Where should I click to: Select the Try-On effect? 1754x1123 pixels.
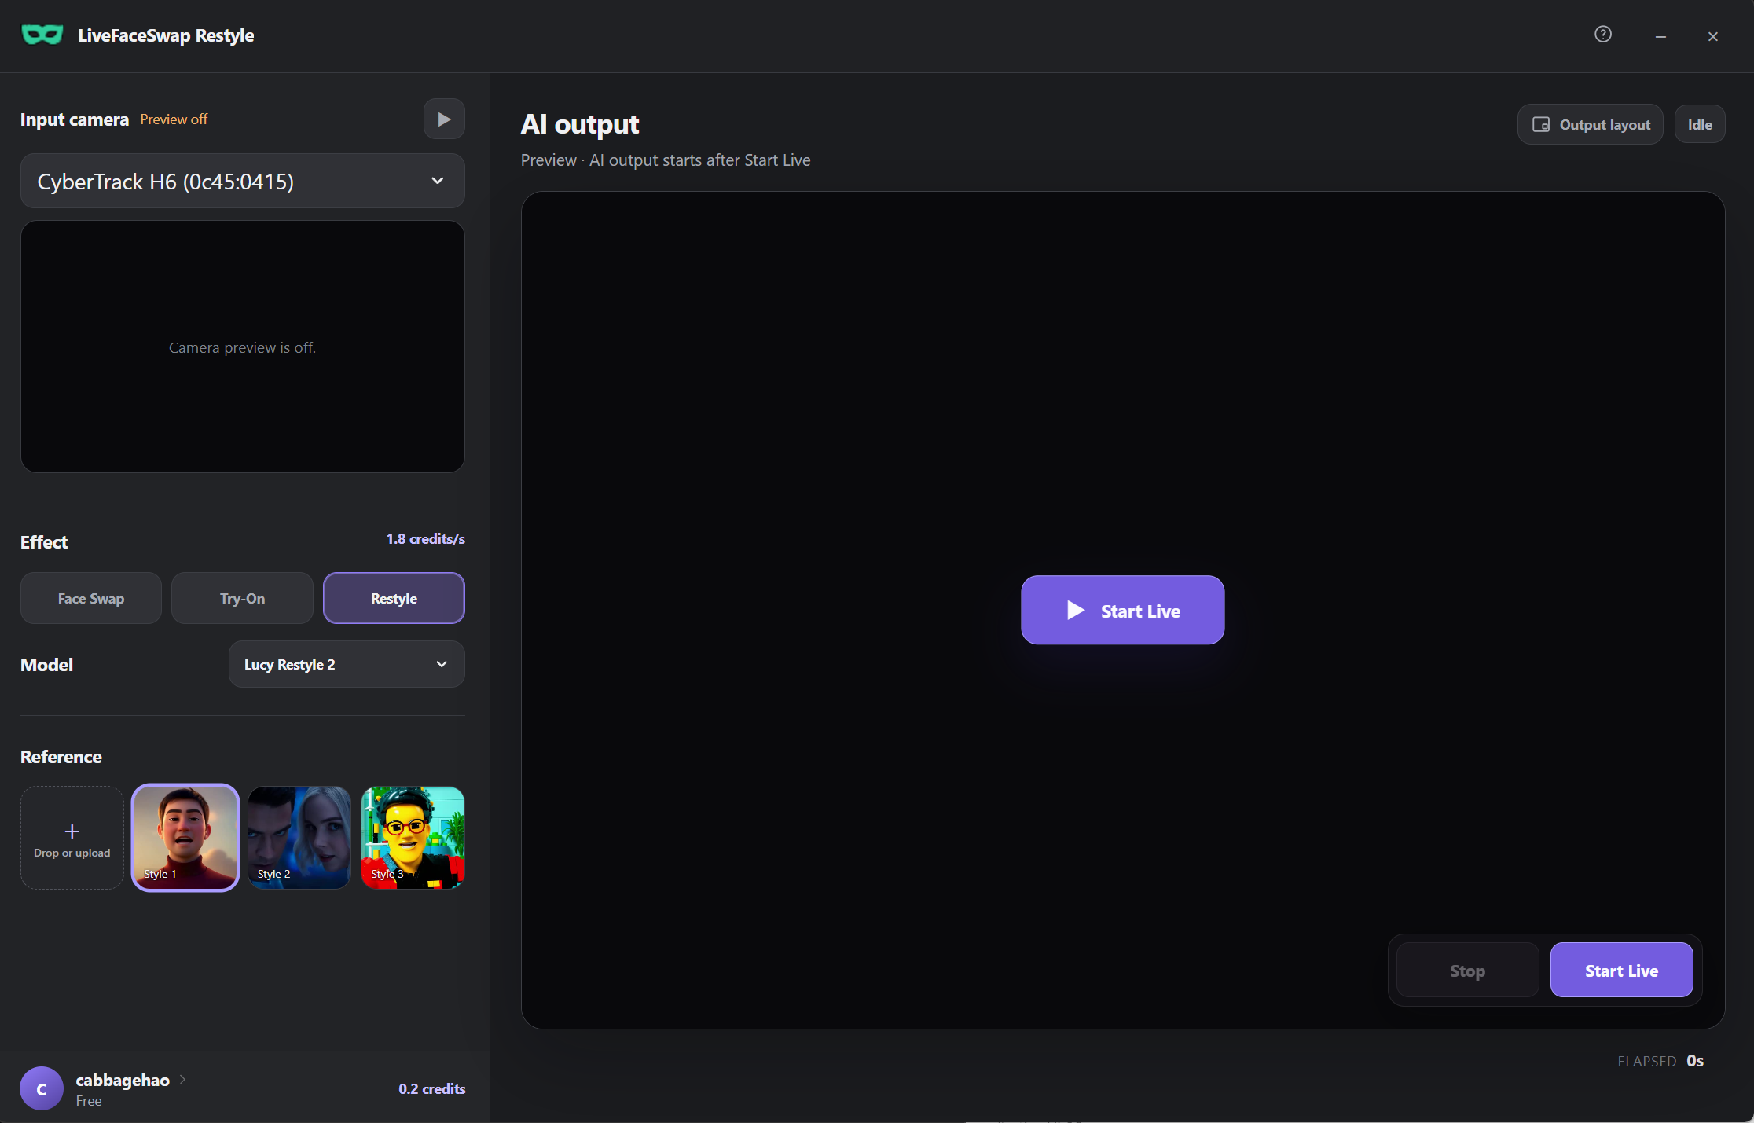242,598
